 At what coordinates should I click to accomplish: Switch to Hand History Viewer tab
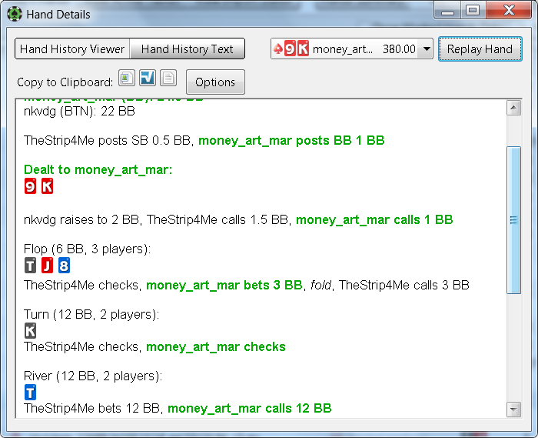click(x=72, y=48)
